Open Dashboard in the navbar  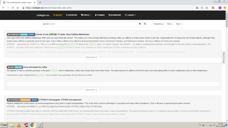pyautogui.click(x=115, y=15)
